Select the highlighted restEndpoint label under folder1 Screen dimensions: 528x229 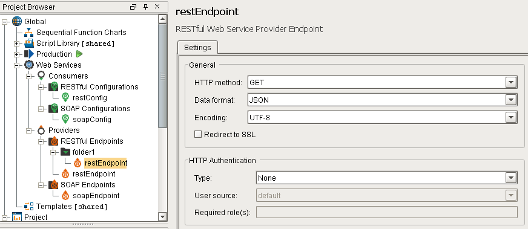point(106,163)
